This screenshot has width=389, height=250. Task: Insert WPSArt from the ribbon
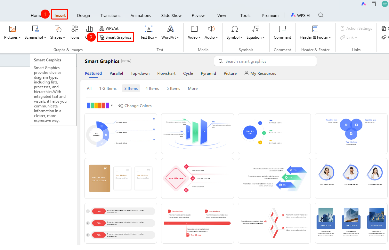(x=109, y=28)
